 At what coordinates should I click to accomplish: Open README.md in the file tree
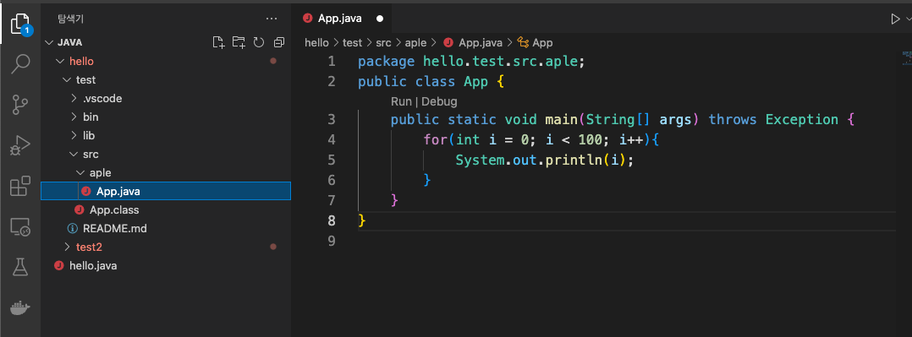166,228
